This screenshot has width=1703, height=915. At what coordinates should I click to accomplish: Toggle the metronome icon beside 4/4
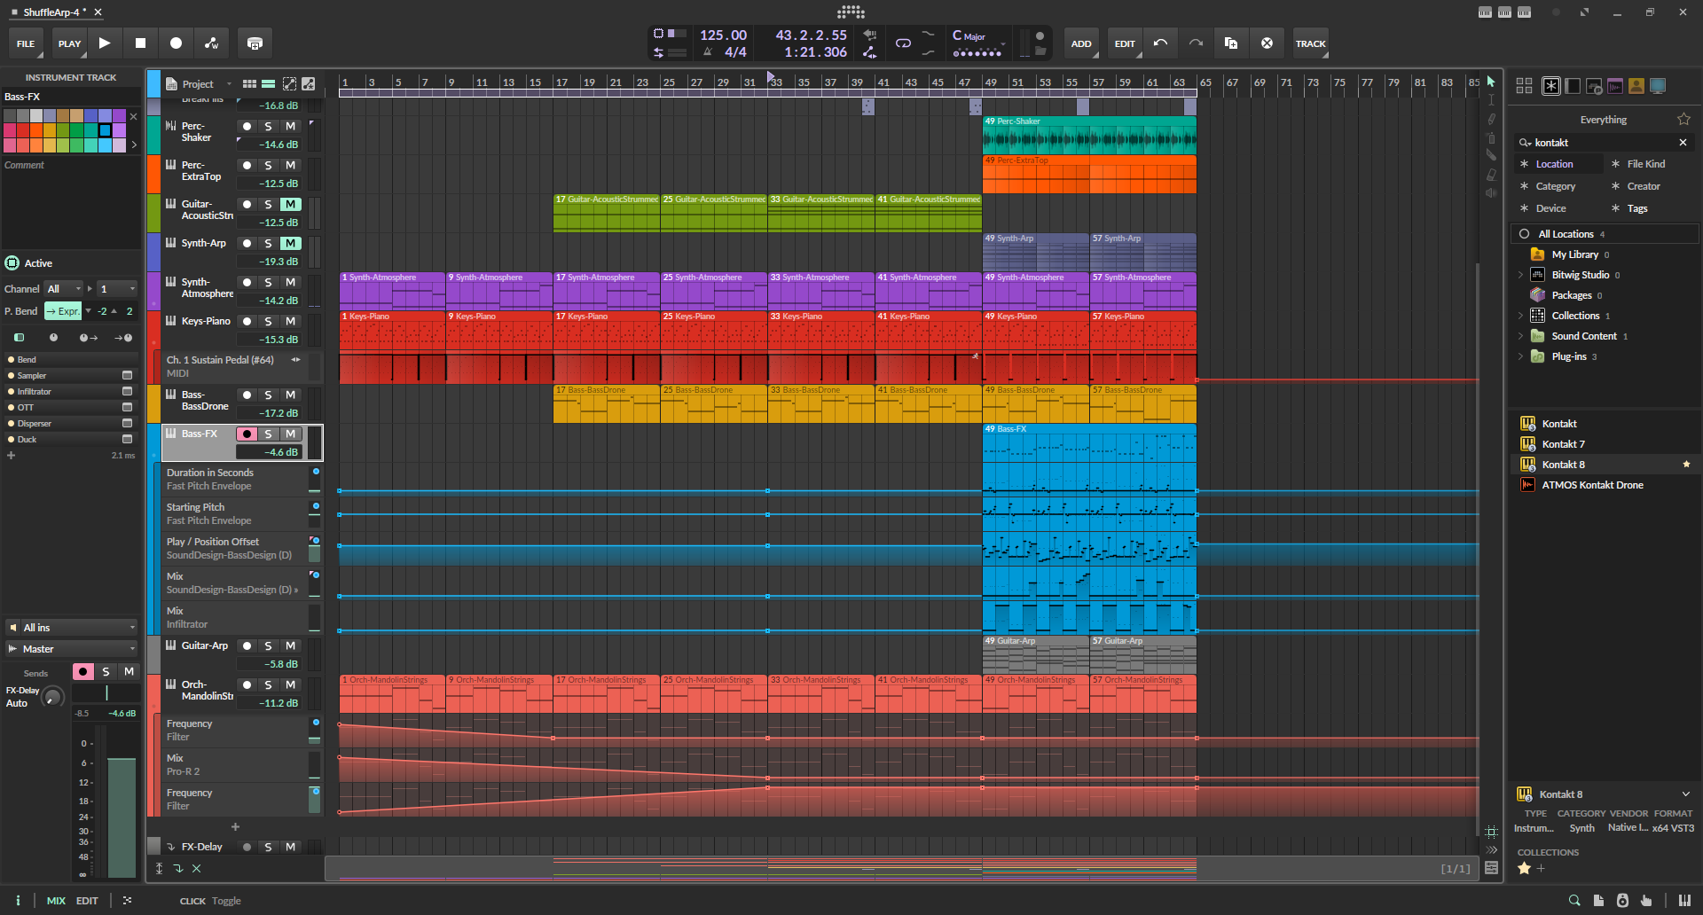click(708, 52)
